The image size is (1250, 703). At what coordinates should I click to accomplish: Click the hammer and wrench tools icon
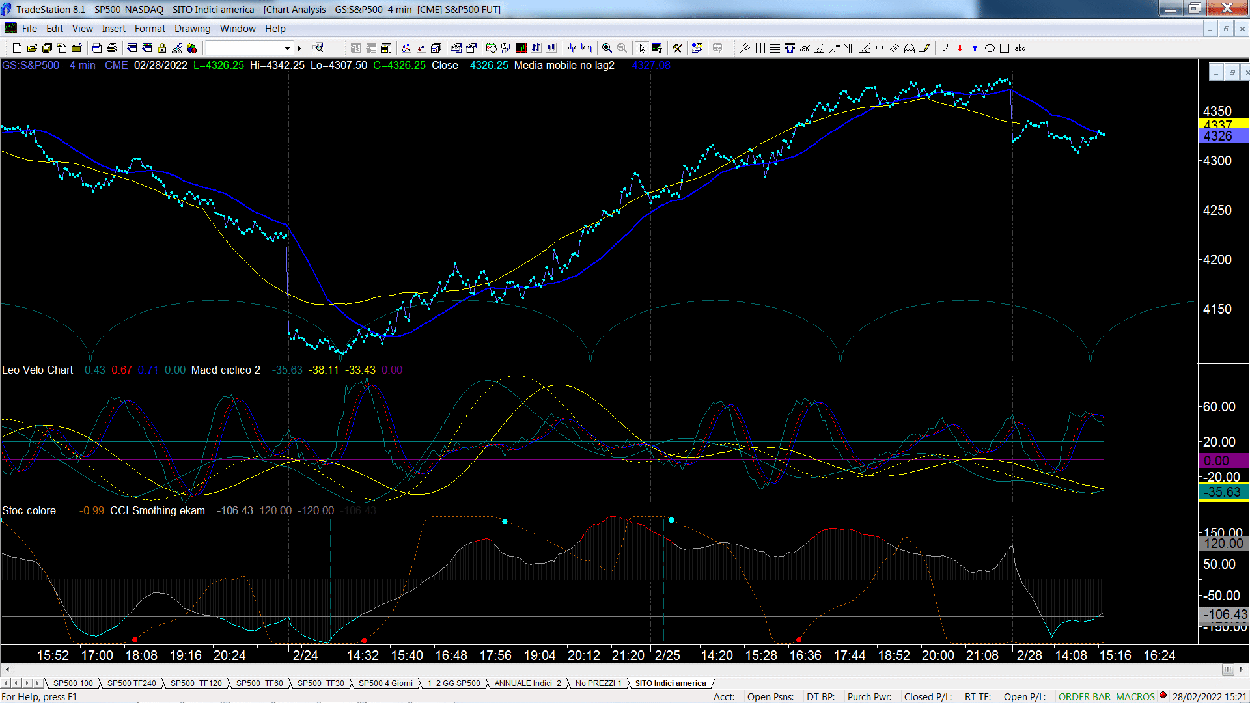[x=677, y=48]
